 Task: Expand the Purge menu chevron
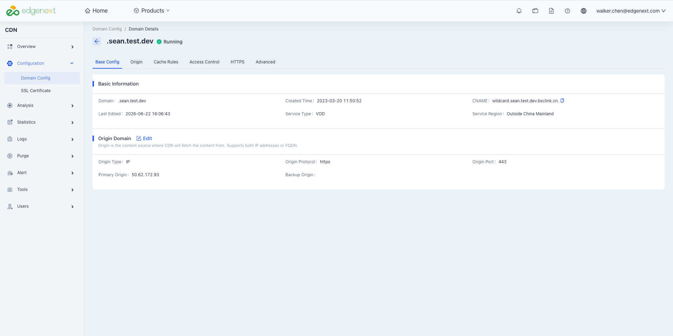tap(72, 156)
